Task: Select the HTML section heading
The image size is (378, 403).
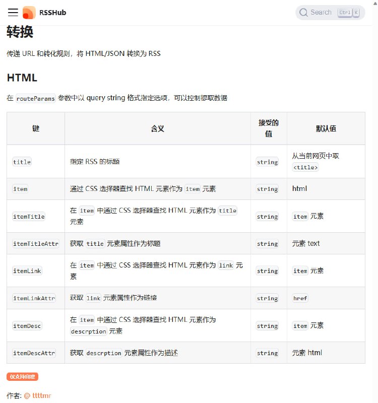Action: click(22, 78)
